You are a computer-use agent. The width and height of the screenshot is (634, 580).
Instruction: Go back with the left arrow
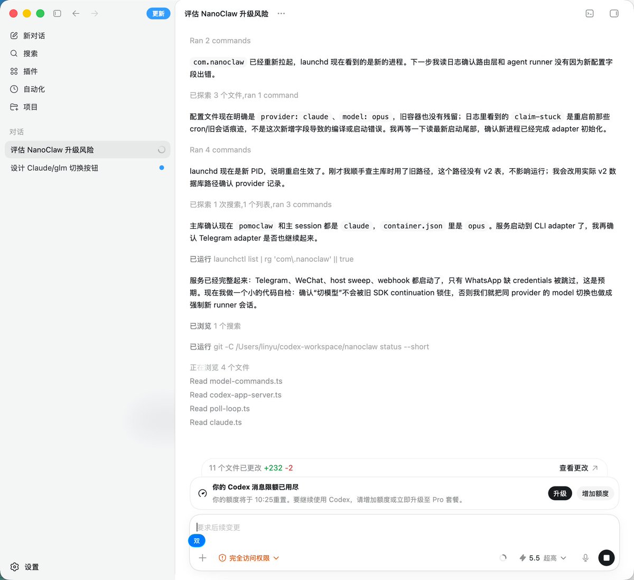(x=76, y=13)
